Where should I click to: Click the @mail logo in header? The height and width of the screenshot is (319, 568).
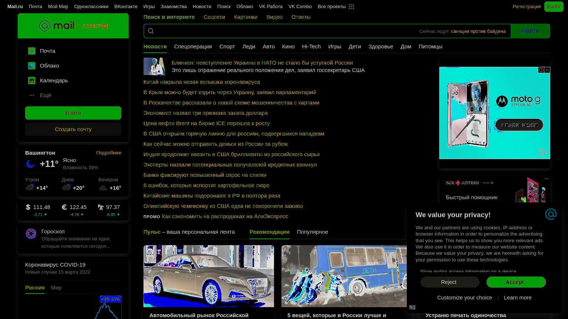57,26
